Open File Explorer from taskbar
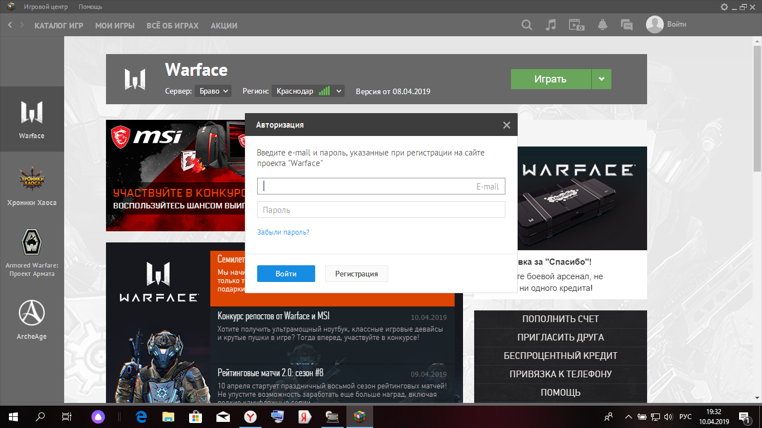Screen dimensions: 762x428 (168, 416)
